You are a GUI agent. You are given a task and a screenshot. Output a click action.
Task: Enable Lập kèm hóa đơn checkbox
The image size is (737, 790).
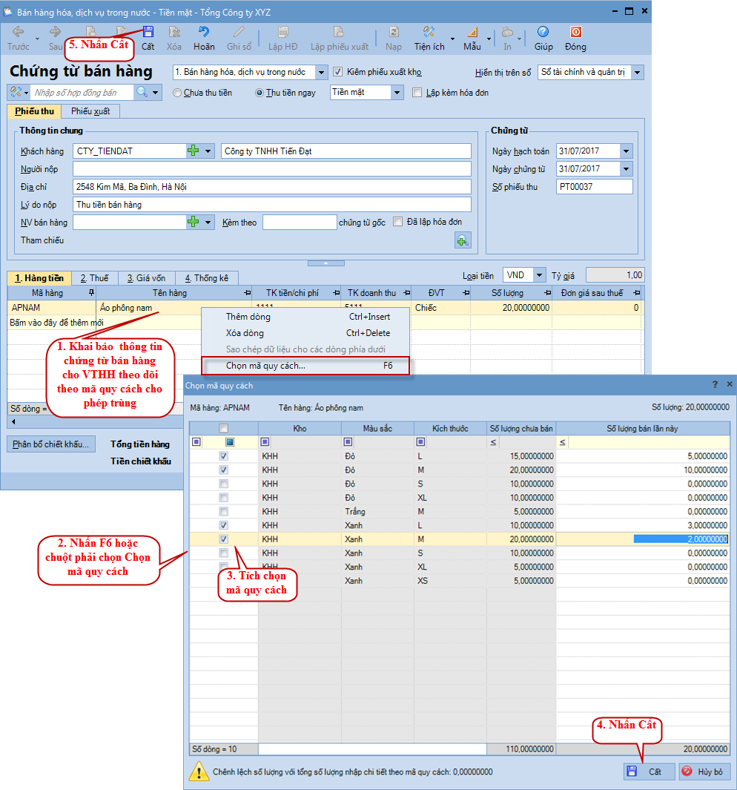[x=417, y=93]
